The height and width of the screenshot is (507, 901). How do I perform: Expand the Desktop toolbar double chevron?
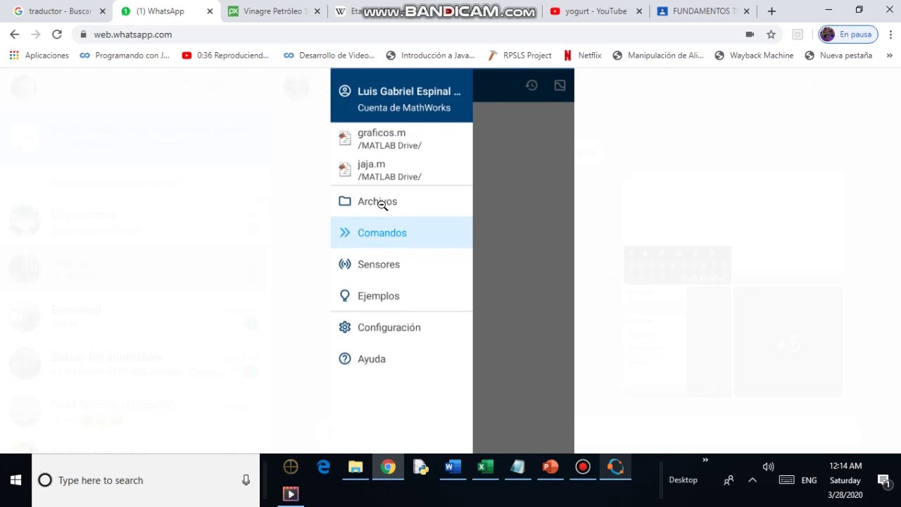705,461
